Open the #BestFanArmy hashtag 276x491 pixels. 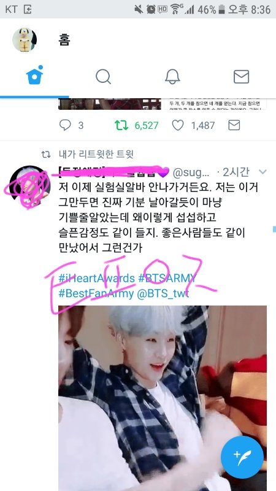(96, 294)
